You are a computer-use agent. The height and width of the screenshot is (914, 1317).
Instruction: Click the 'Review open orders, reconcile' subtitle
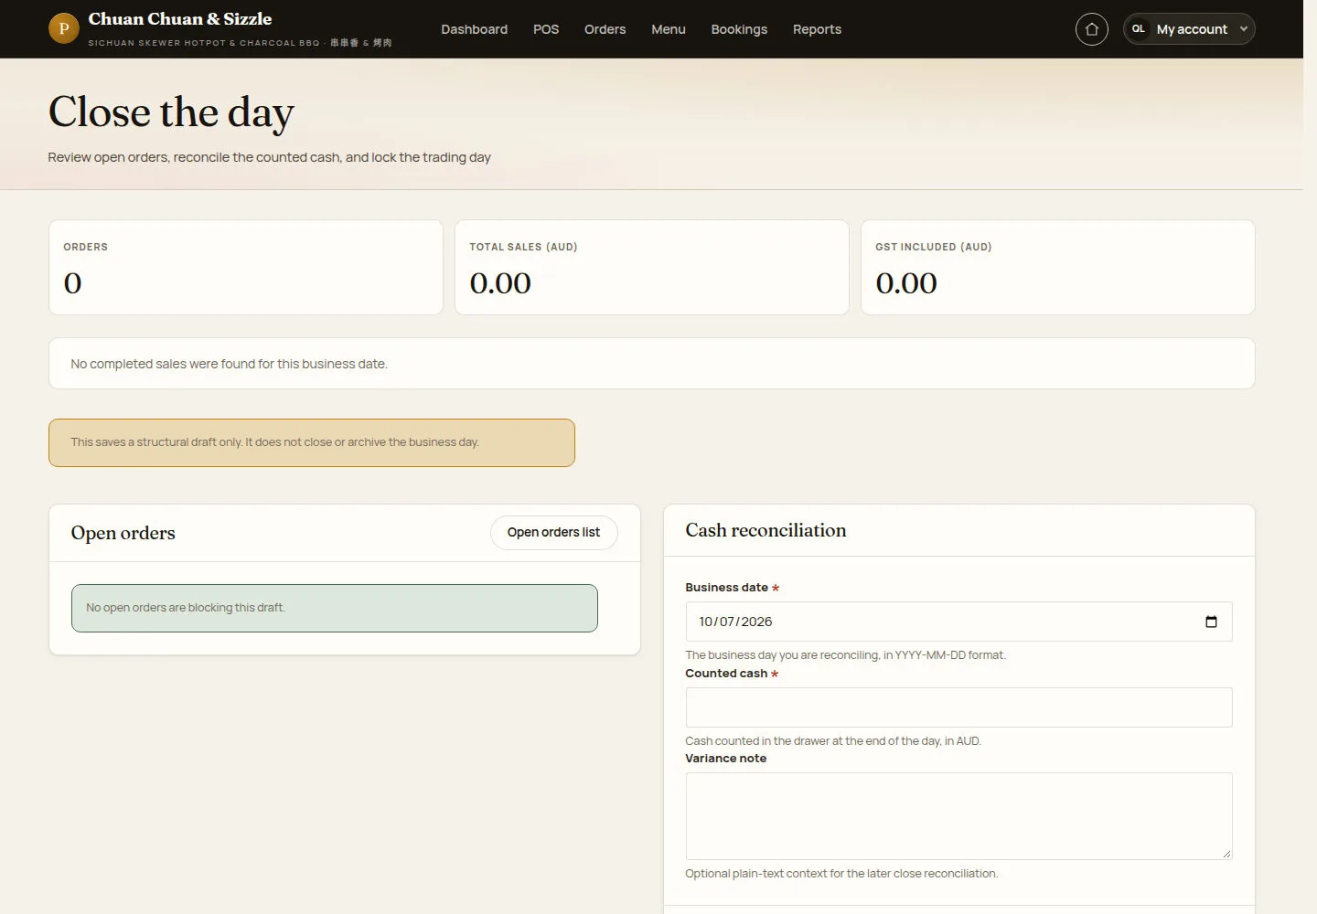(x=270, y=157)
